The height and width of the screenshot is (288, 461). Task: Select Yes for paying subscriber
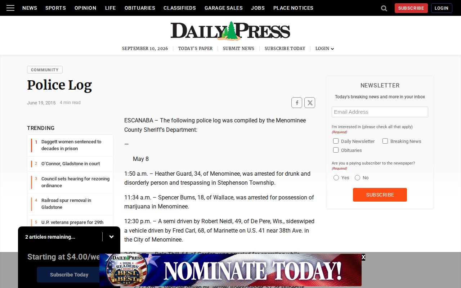point(336,177)
